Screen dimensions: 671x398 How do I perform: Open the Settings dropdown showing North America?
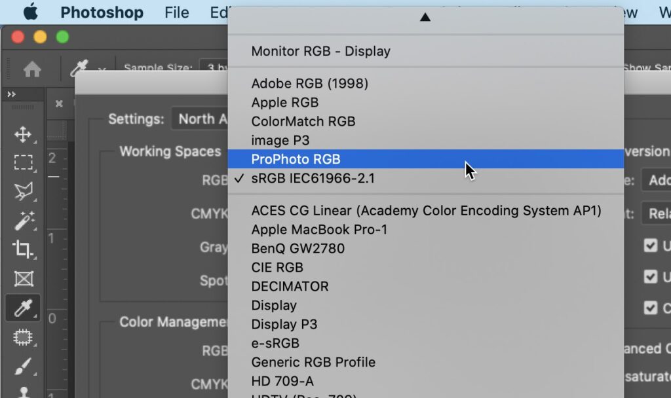(200, 118)
